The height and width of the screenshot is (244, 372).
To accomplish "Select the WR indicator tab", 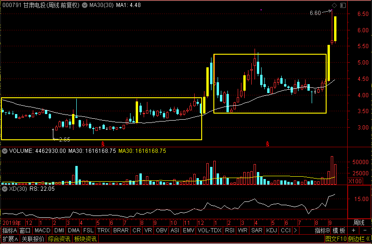I will click(x=242, y=230).
